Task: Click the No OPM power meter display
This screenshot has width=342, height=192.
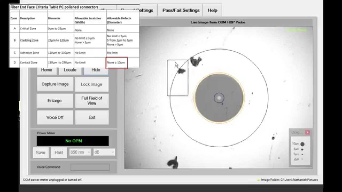Action: point(73,141)
